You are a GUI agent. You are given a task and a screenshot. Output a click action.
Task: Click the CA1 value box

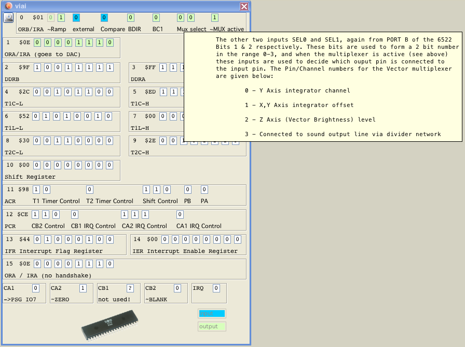(36, 288)
